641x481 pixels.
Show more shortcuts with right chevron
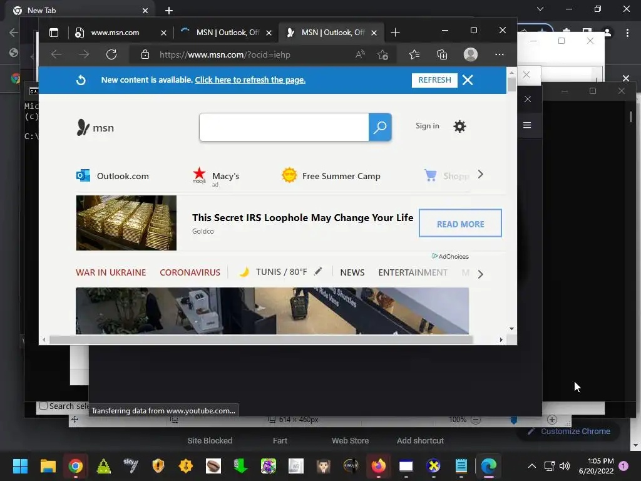point(481,175)
